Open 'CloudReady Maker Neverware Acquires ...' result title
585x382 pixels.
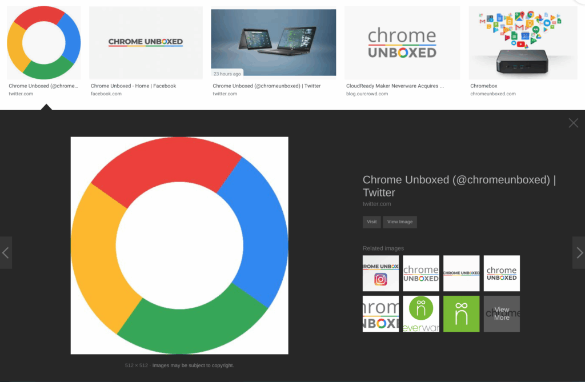point(395,86)
